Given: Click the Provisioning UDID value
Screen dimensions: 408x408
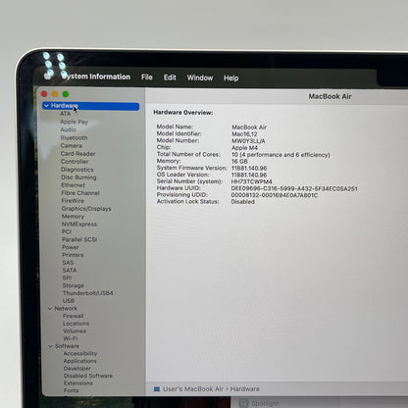Looking at the screenshot, I should pos(275,195).
